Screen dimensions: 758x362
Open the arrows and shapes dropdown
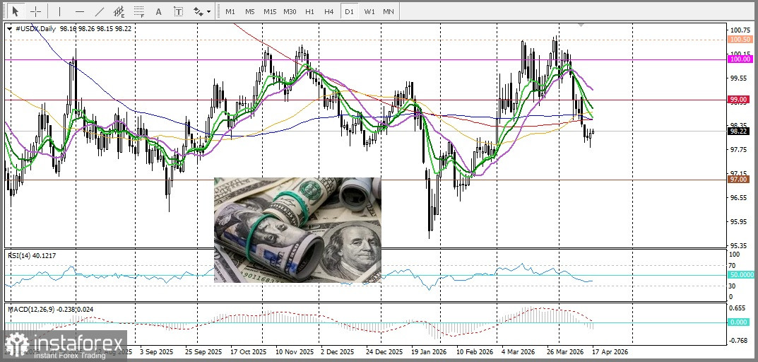[202, 11]
